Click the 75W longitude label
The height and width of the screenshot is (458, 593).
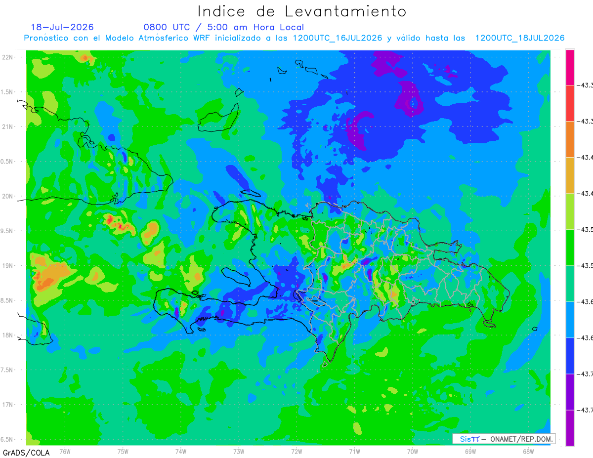pyautogui.click(x=123, y=451)
